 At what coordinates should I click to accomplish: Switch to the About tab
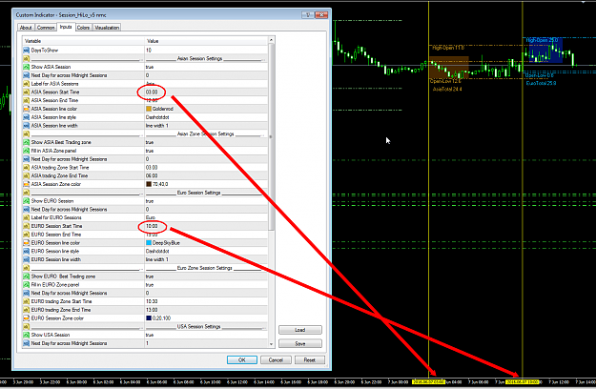pos(26,28)
